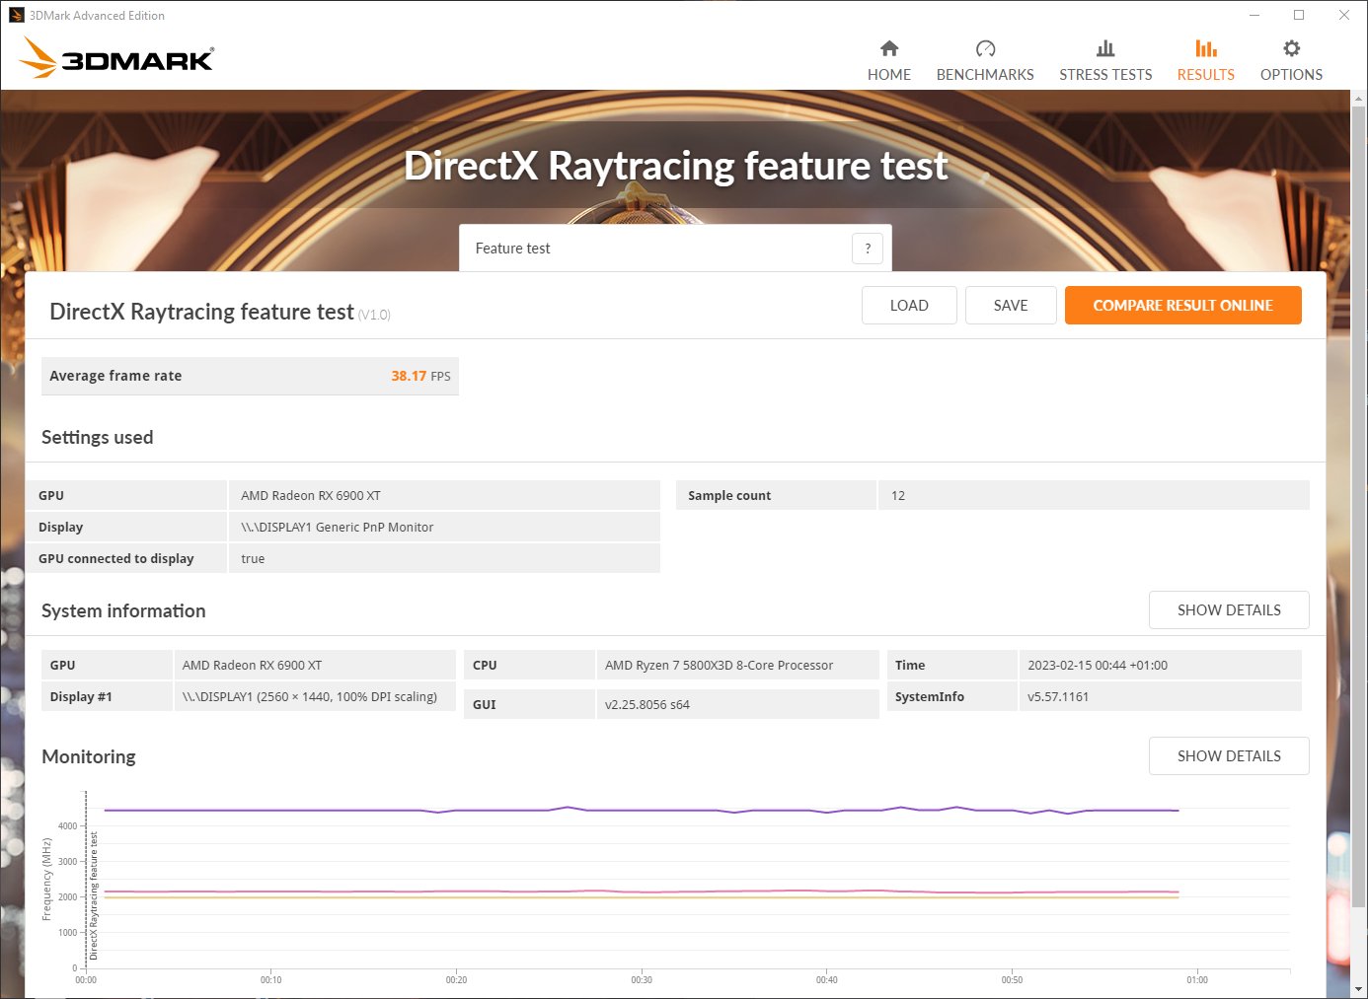Select the RESULTS tab label
The height and width of the screenshot is (999, 1368).
click(x=1205, y=75)
